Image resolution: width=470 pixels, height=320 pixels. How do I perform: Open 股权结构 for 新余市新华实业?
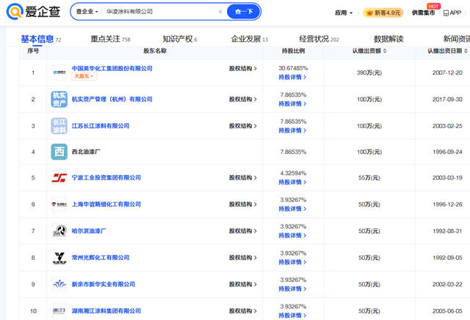pyautogui.click(x=243, y=284)
